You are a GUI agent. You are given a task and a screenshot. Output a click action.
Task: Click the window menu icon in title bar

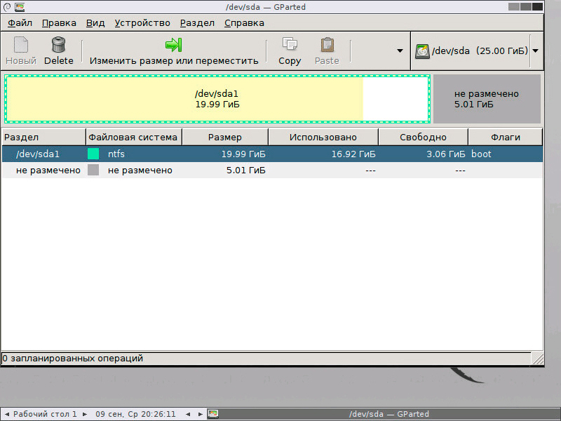20,7
